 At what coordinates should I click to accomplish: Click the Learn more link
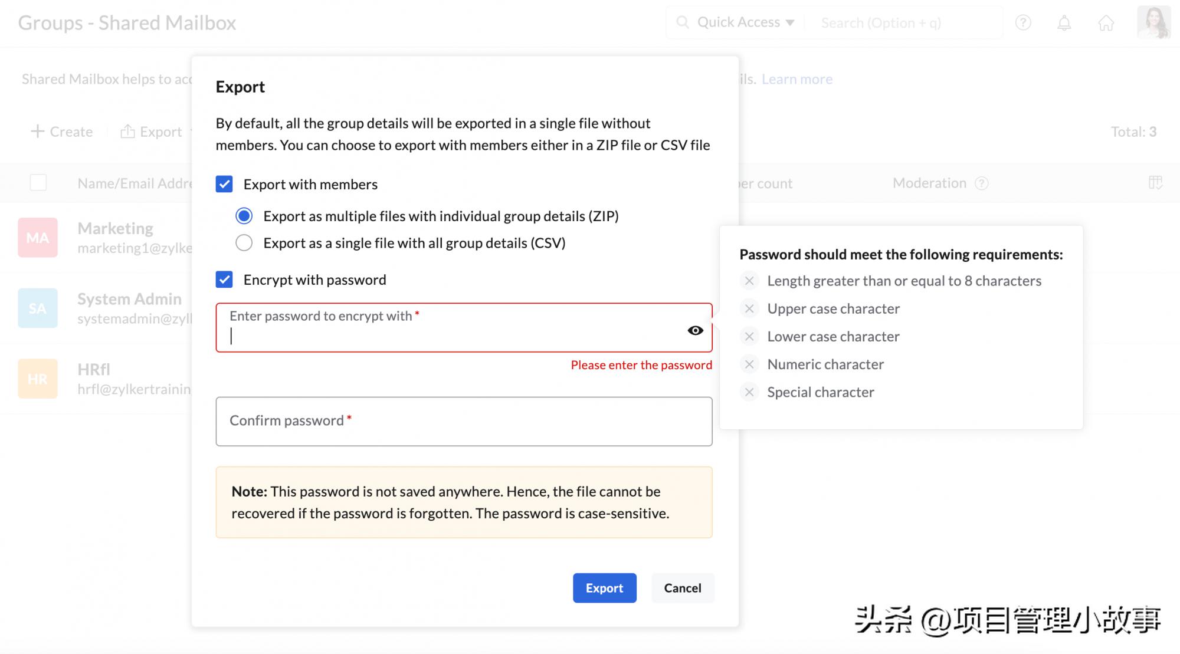[797, 78]
